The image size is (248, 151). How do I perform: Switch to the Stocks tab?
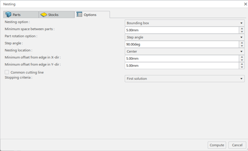pos(56,14)
